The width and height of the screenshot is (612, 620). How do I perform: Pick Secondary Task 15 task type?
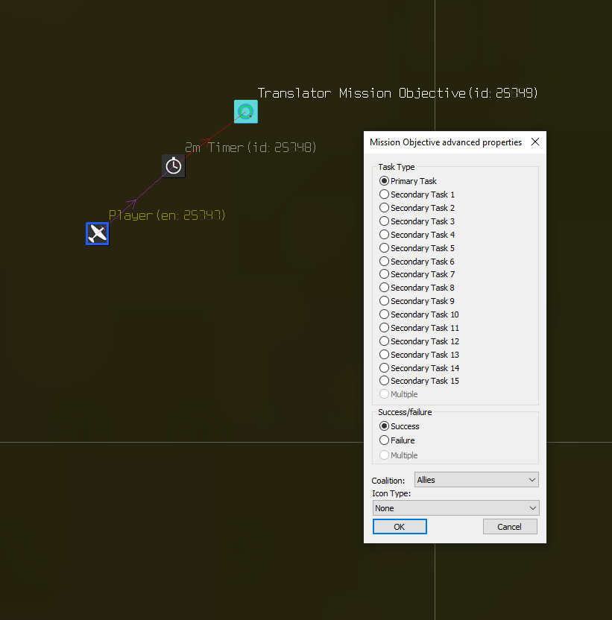(x=385, y=381)
